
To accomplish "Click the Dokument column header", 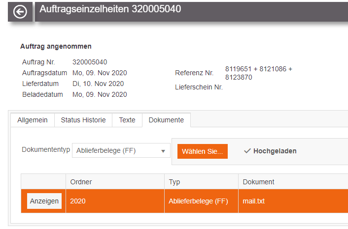I will click(x=258, y=182).
